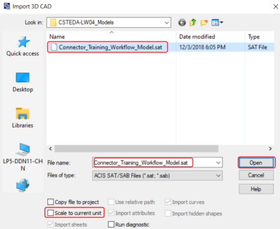Select Quick access in the sidebar
Screen dimensions: 280x229
(x=22, y=46)
